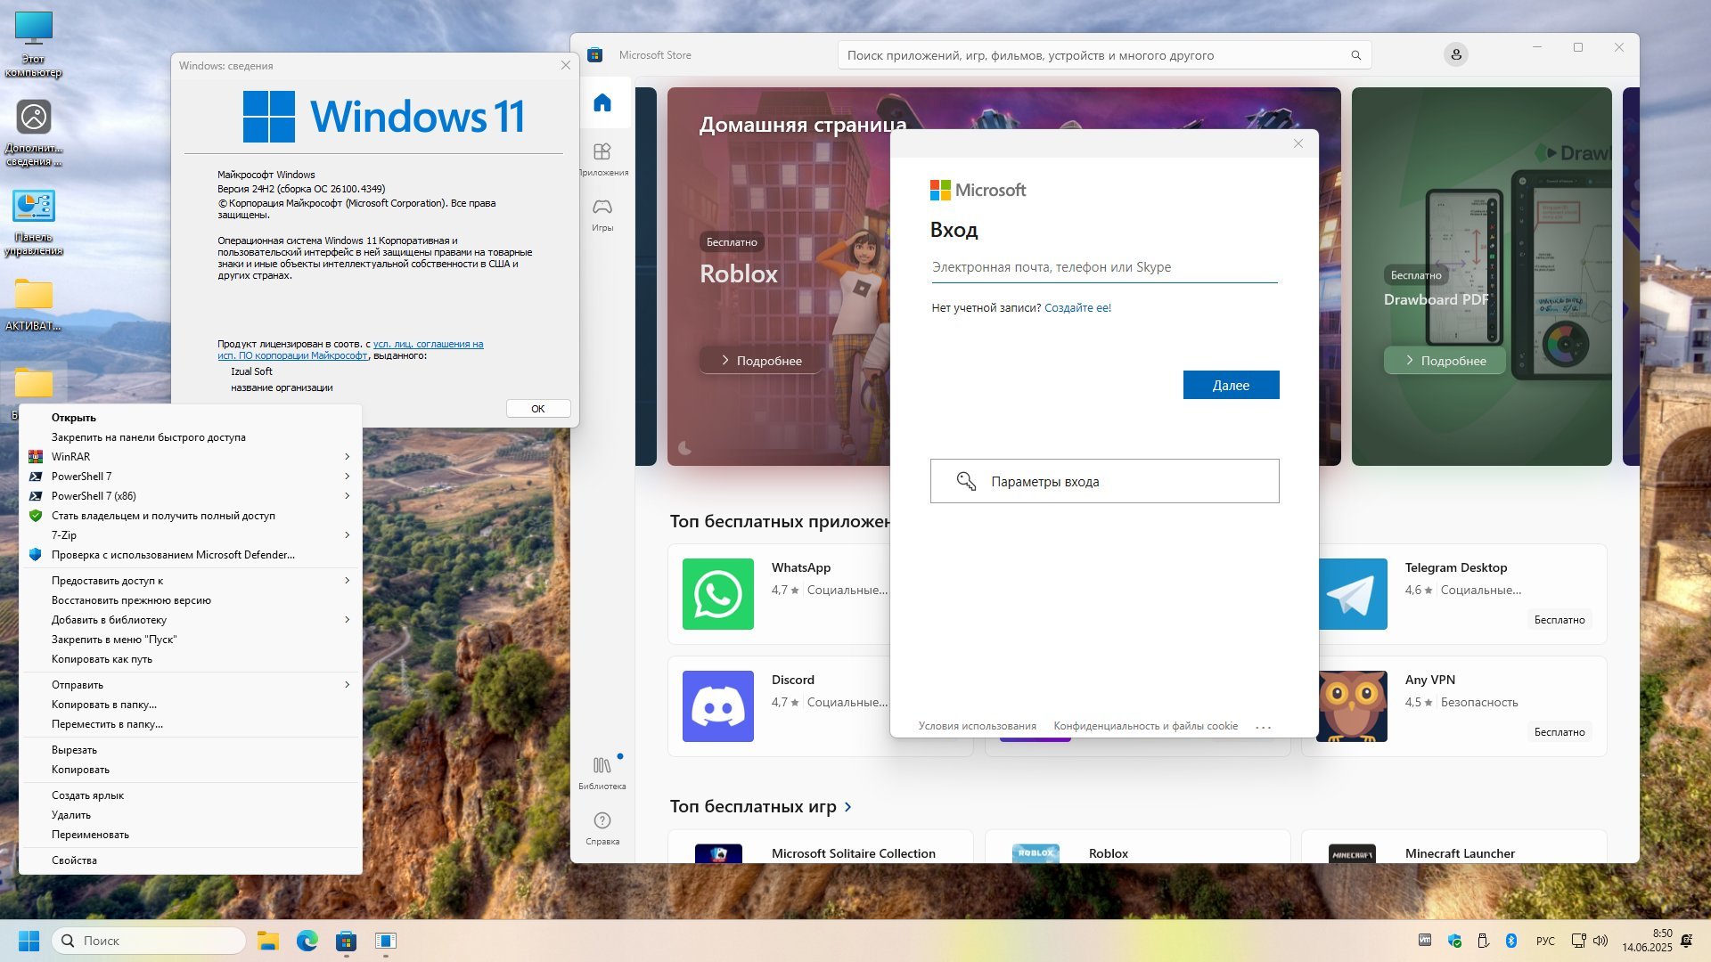
Task: Open Справка in Store sidebar
Action: [x=602, y=828]
